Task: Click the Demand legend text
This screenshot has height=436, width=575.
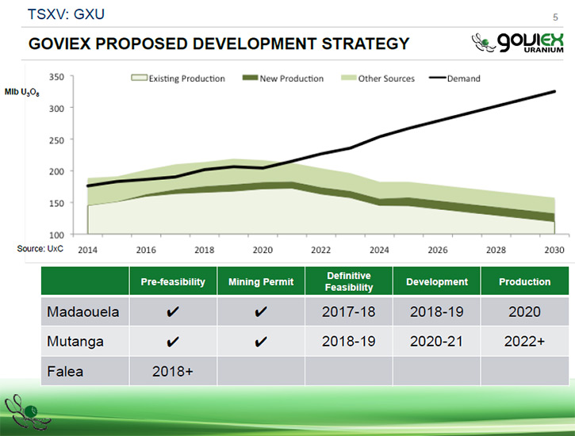Action: (x=463, y=78)
